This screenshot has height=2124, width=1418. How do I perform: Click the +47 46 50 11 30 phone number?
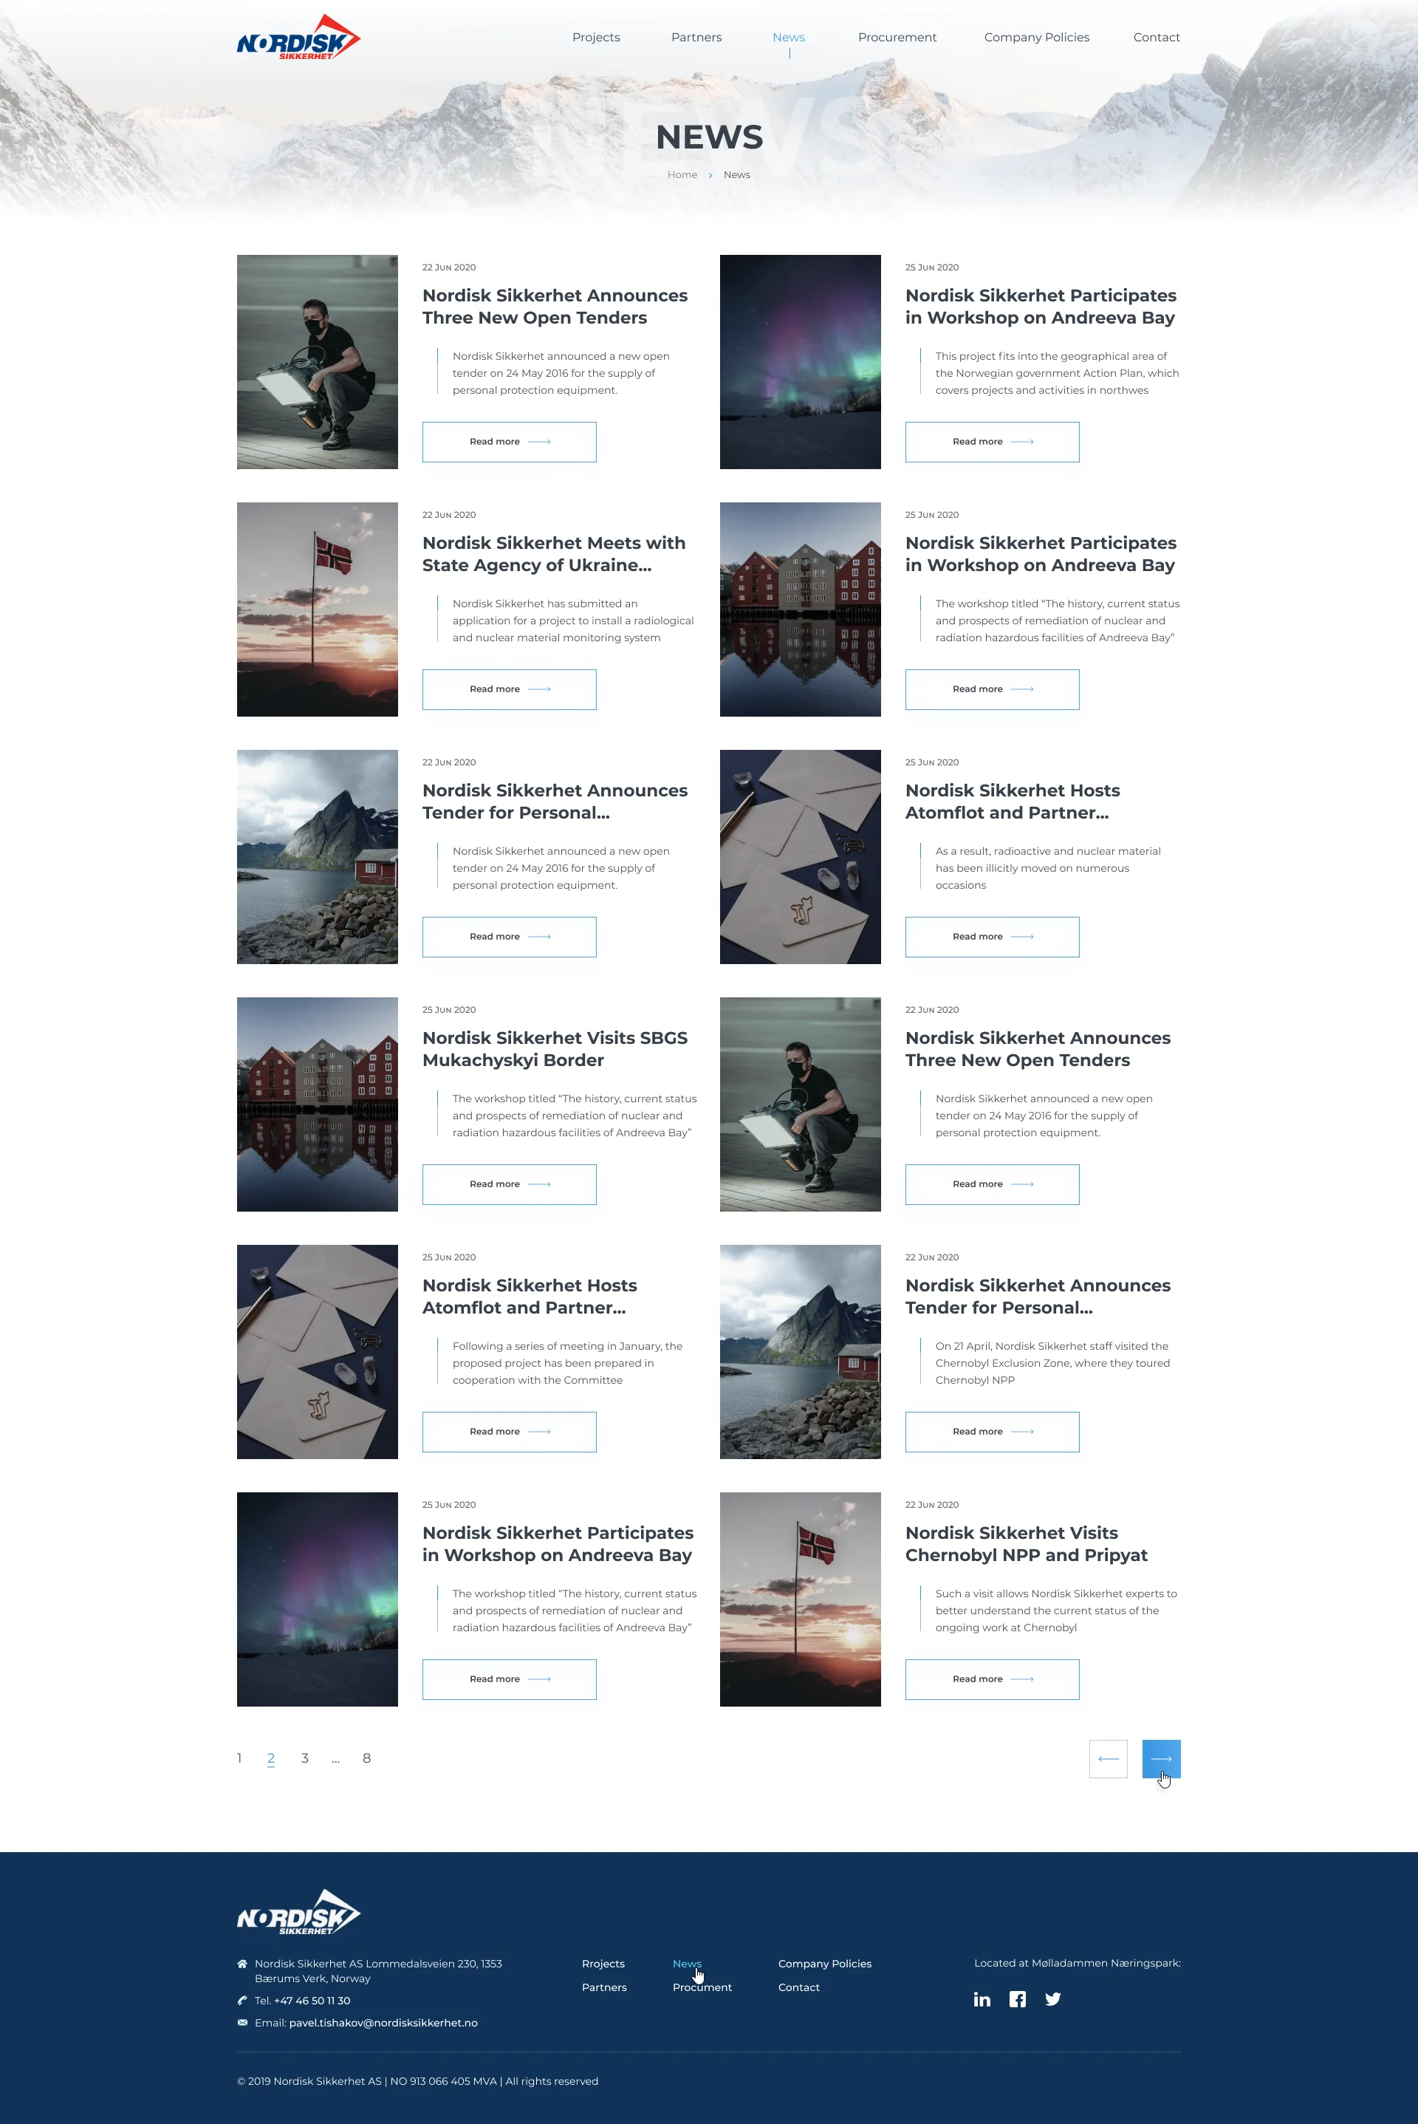(312, 2000)
